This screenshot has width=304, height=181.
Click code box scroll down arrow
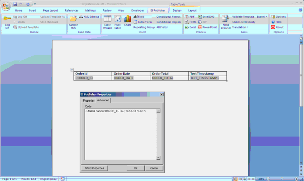tap(158, 158)
